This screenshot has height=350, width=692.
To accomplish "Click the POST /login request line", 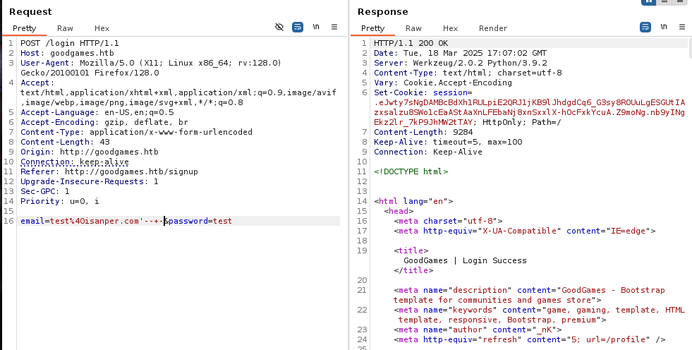I will tap(70, 43).
